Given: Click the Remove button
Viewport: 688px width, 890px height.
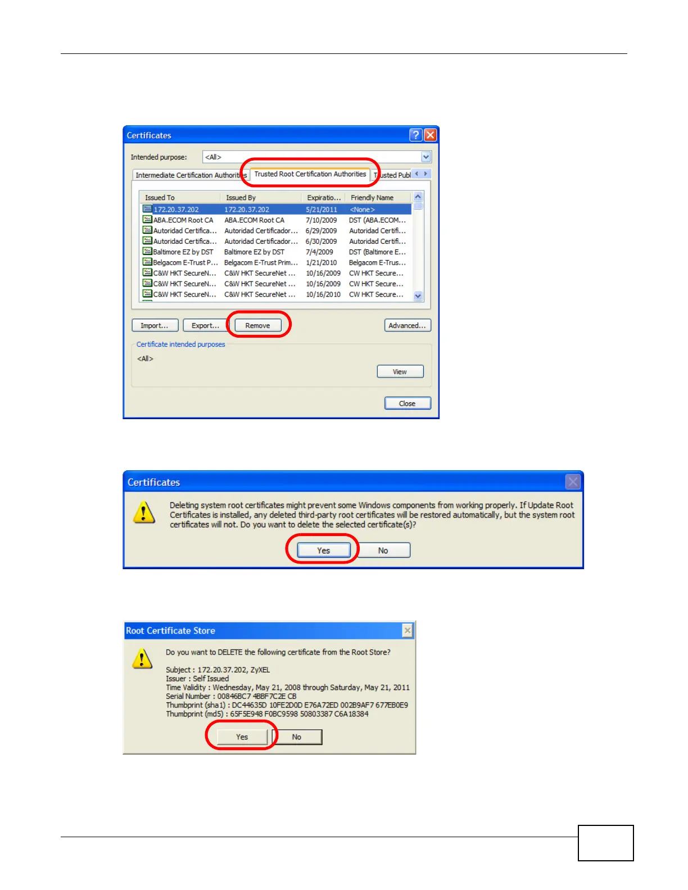Looking at the screenshot, I should (257, 325).
